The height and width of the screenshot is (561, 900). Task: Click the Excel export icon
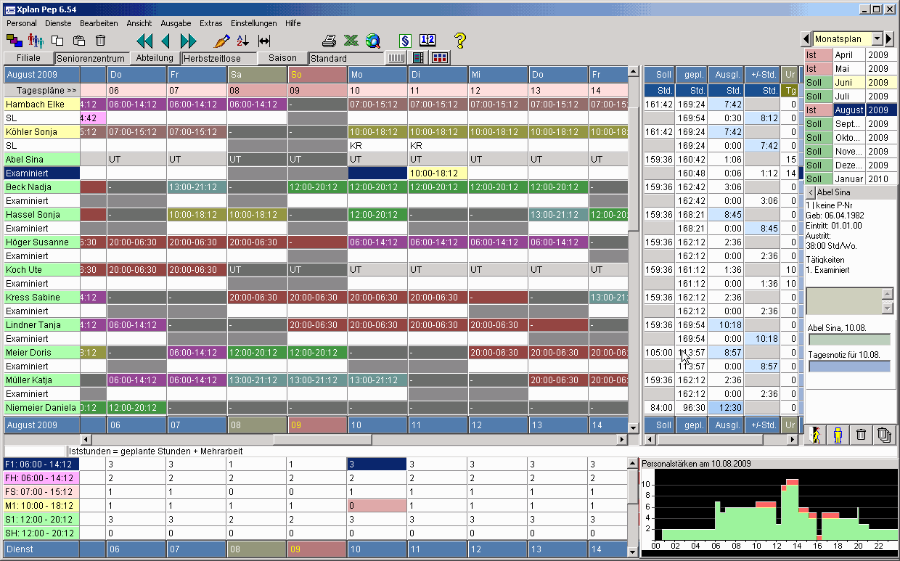351,41
